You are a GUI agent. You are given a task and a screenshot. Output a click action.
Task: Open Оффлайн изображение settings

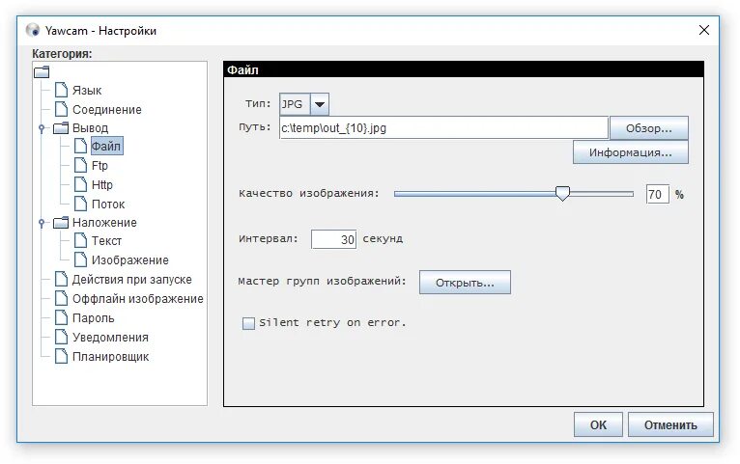pyautogui.click(x=138, y=299)
